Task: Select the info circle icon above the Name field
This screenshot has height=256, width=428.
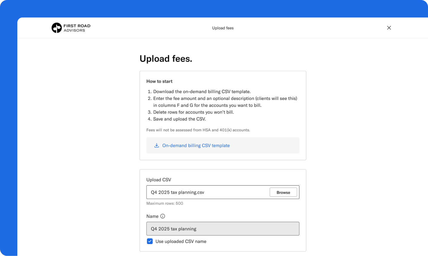Action: point(163,216)
